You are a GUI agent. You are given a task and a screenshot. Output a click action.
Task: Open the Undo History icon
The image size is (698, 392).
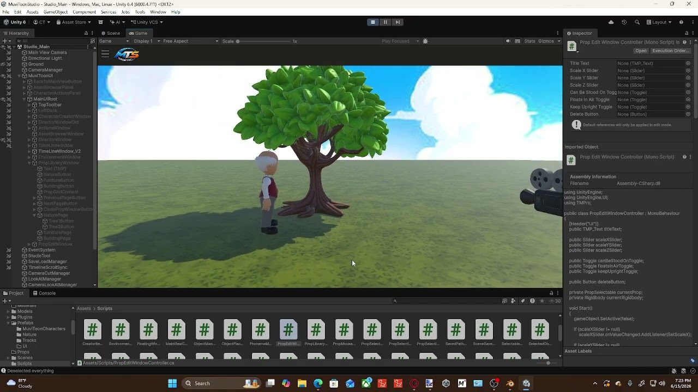pos(624,22)
